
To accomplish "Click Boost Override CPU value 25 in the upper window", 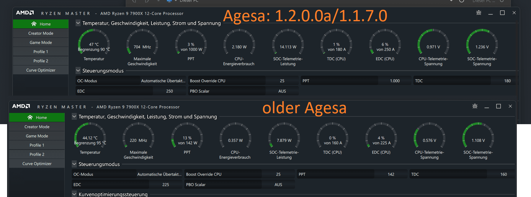I will click(x=282, y=81).
